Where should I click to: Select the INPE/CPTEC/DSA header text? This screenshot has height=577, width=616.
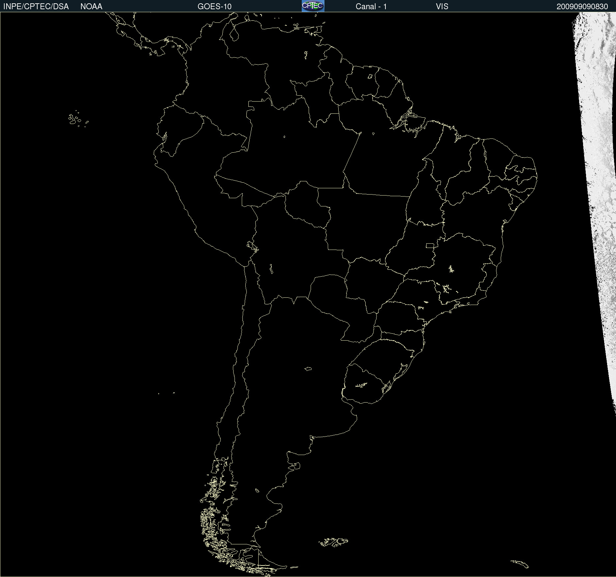click(x=36, y=7)
